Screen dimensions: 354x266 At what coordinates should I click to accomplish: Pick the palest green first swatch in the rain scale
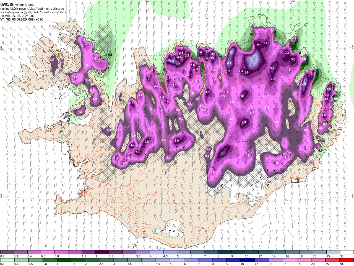point(7,260)
